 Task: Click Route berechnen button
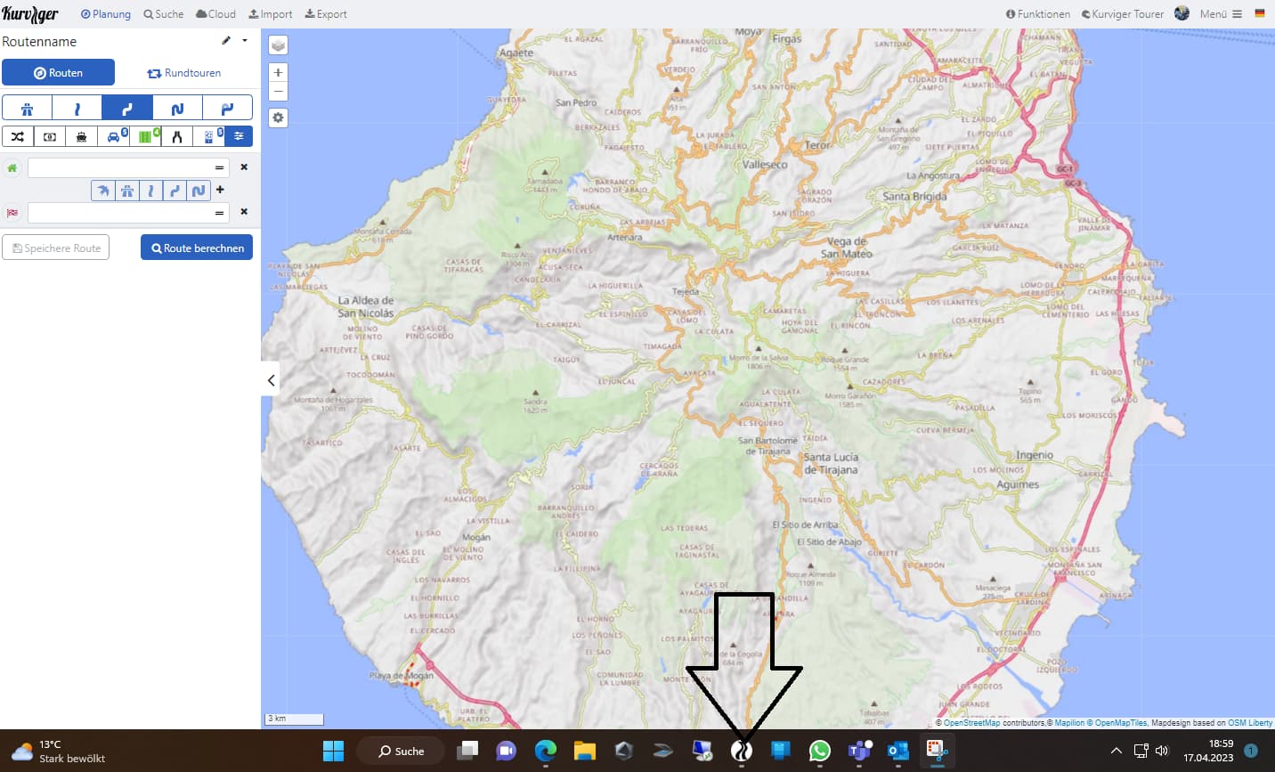pyautogui.click(x=197, y=248)
